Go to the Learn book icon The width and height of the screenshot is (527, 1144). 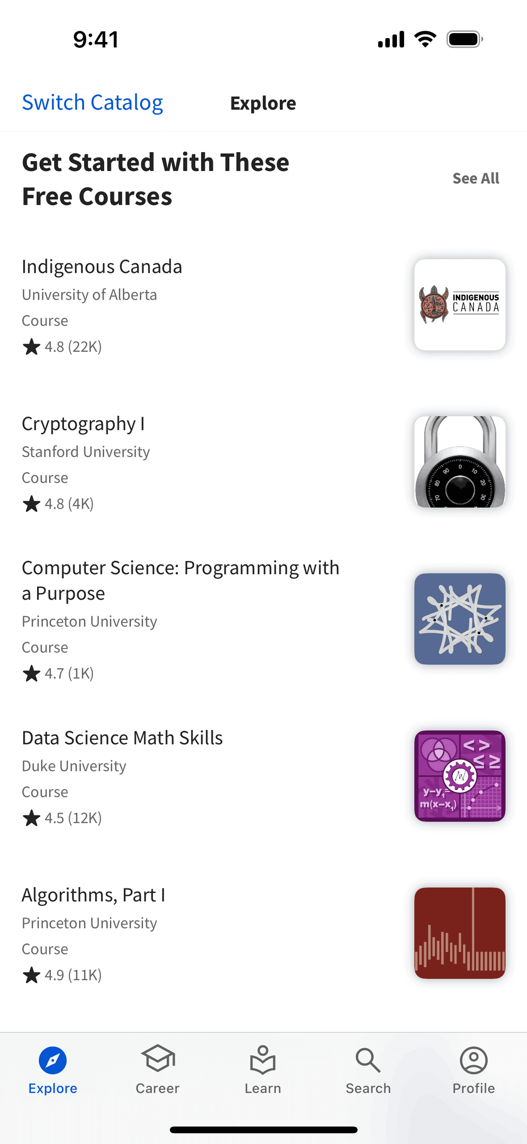point(263,1059)
